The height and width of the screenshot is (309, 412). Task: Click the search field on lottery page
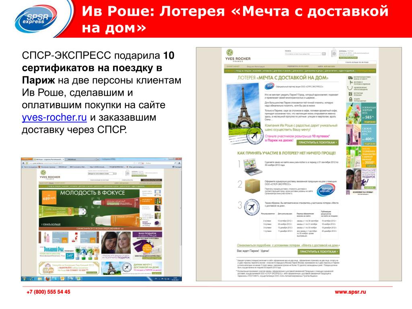(303, 54)
